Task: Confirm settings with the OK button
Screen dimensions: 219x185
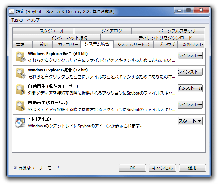Action: pos(132,168)
